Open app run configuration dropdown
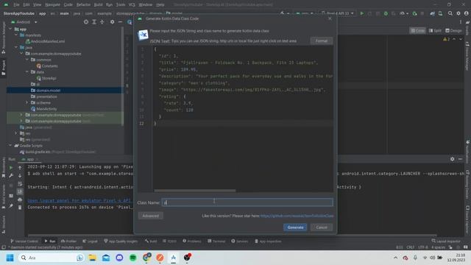 pyautogui.click(x=304, y=13)
